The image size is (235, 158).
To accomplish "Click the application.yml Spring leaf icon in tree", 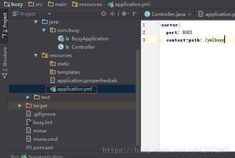I will point(53,89).
